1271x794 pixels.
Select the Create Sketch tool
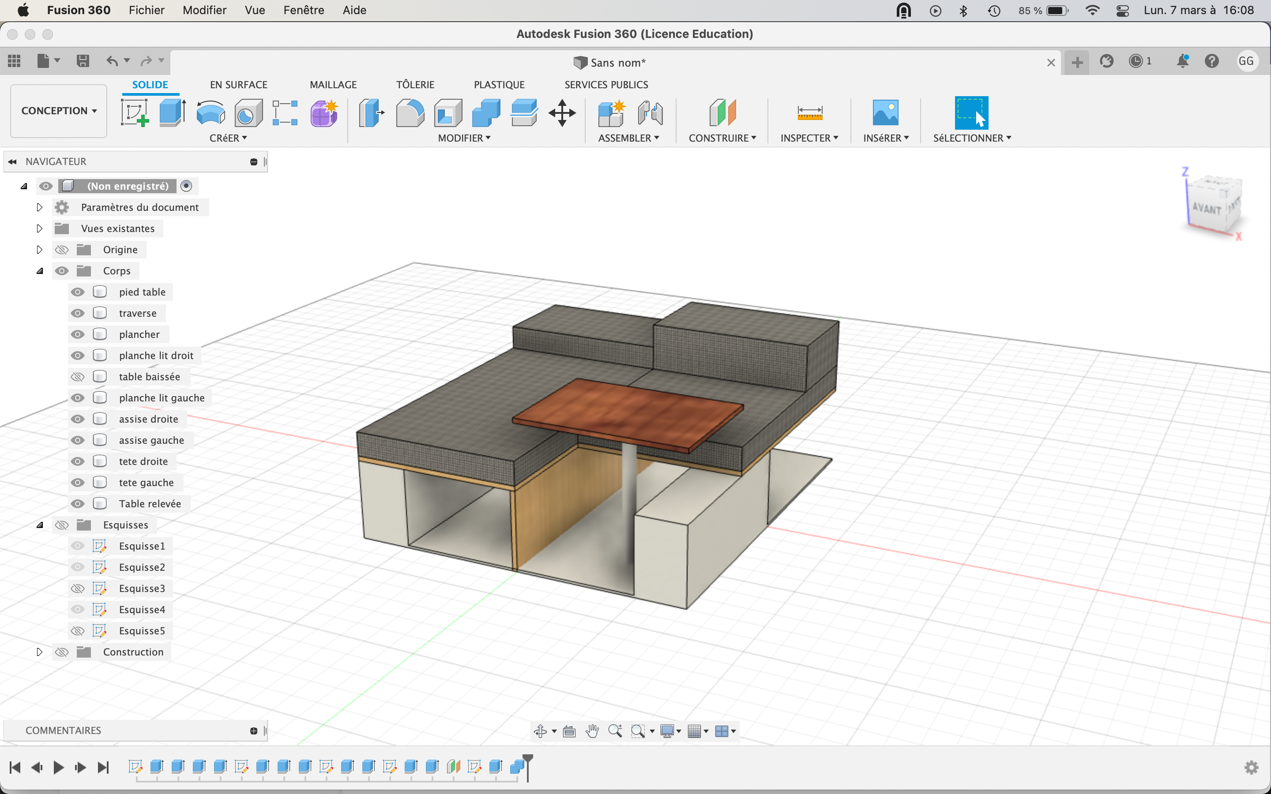[135, 112]
